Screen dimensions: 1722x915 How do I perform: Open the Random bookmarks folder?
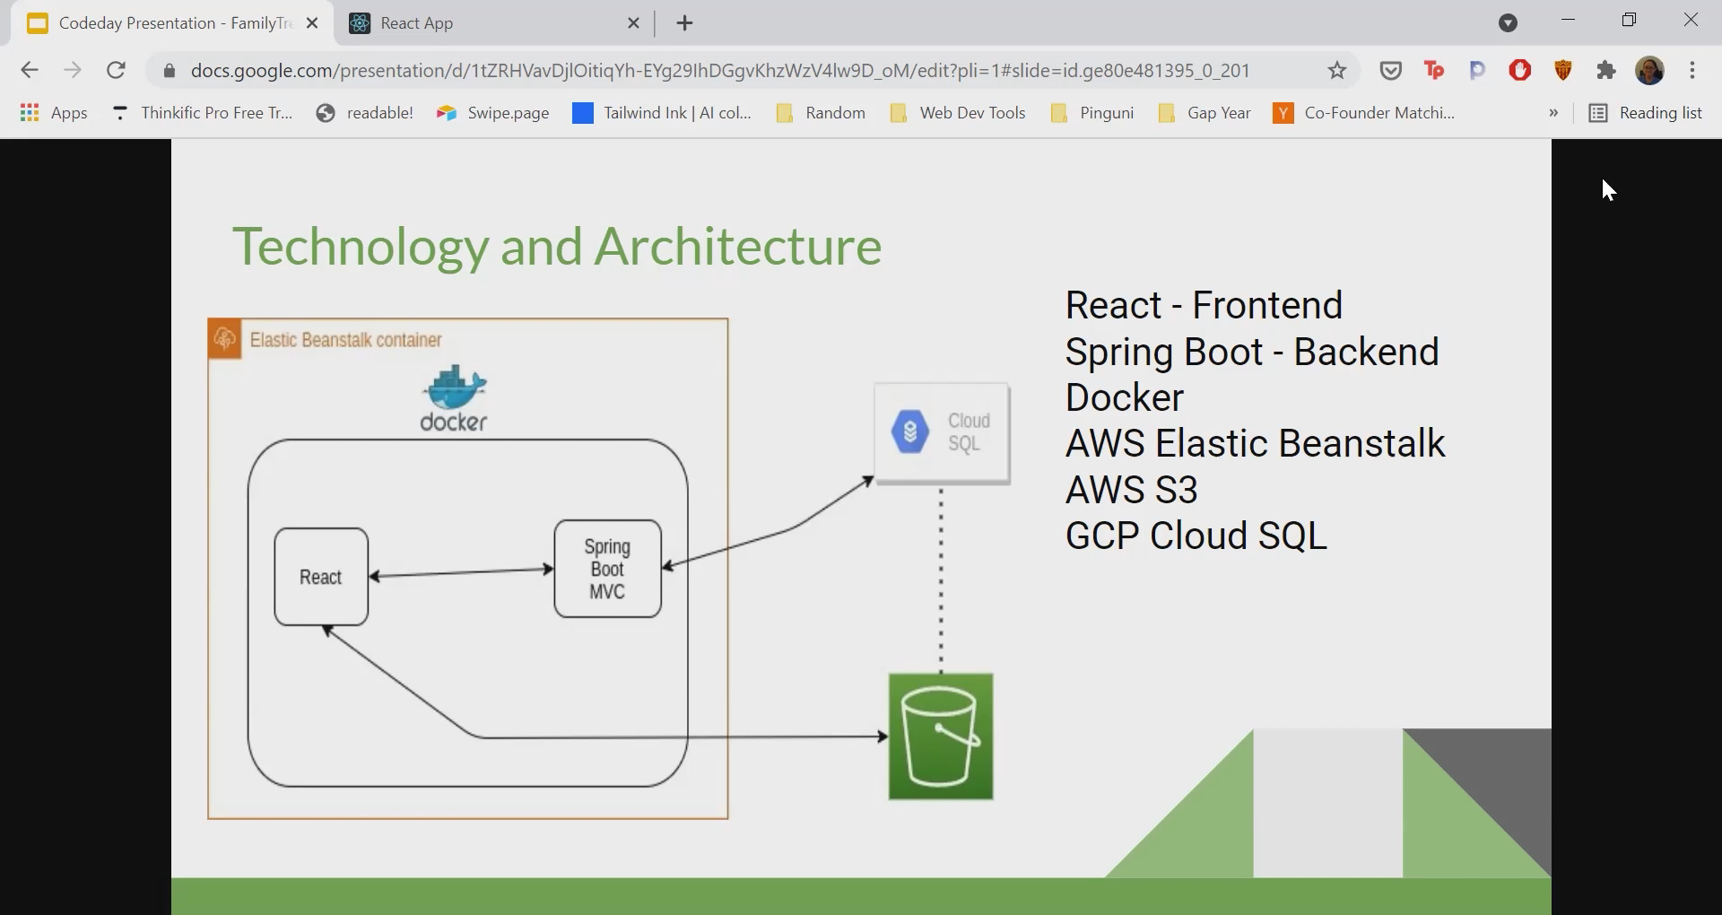tap(821, 112)
